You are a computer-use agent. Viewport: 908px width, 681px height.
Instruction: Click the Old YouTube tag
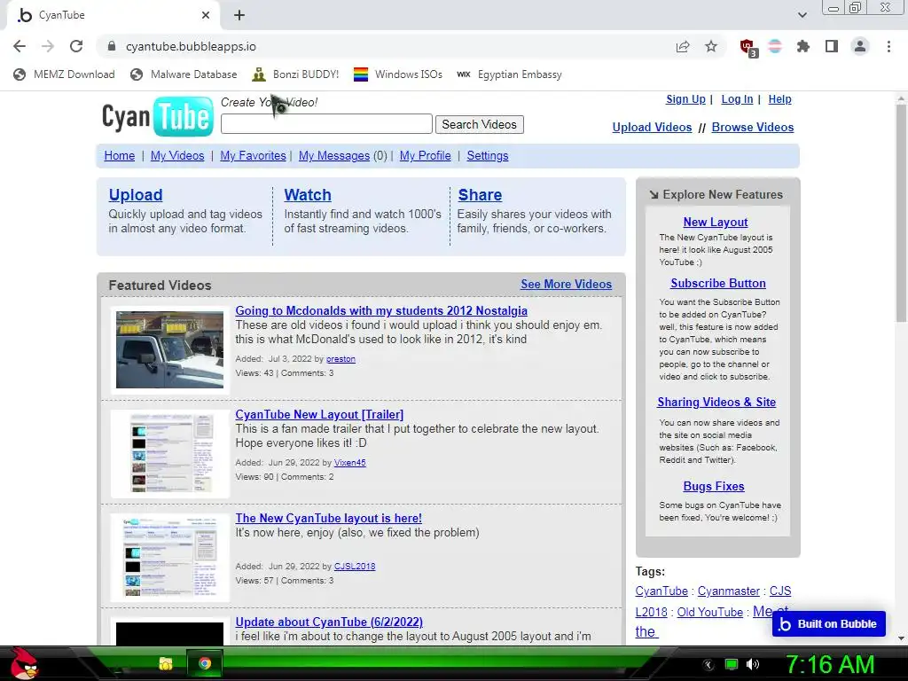coord(710,612)
